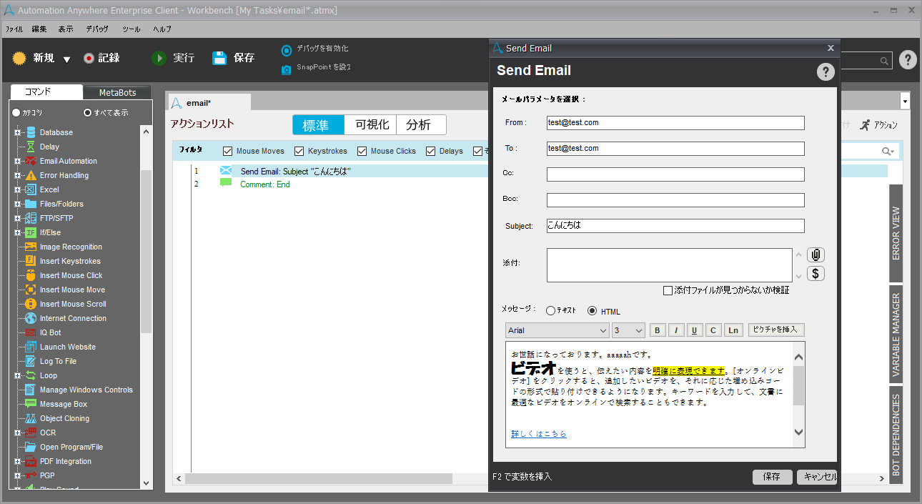Click the キャンセル button in Send Email

click(816, 477)
